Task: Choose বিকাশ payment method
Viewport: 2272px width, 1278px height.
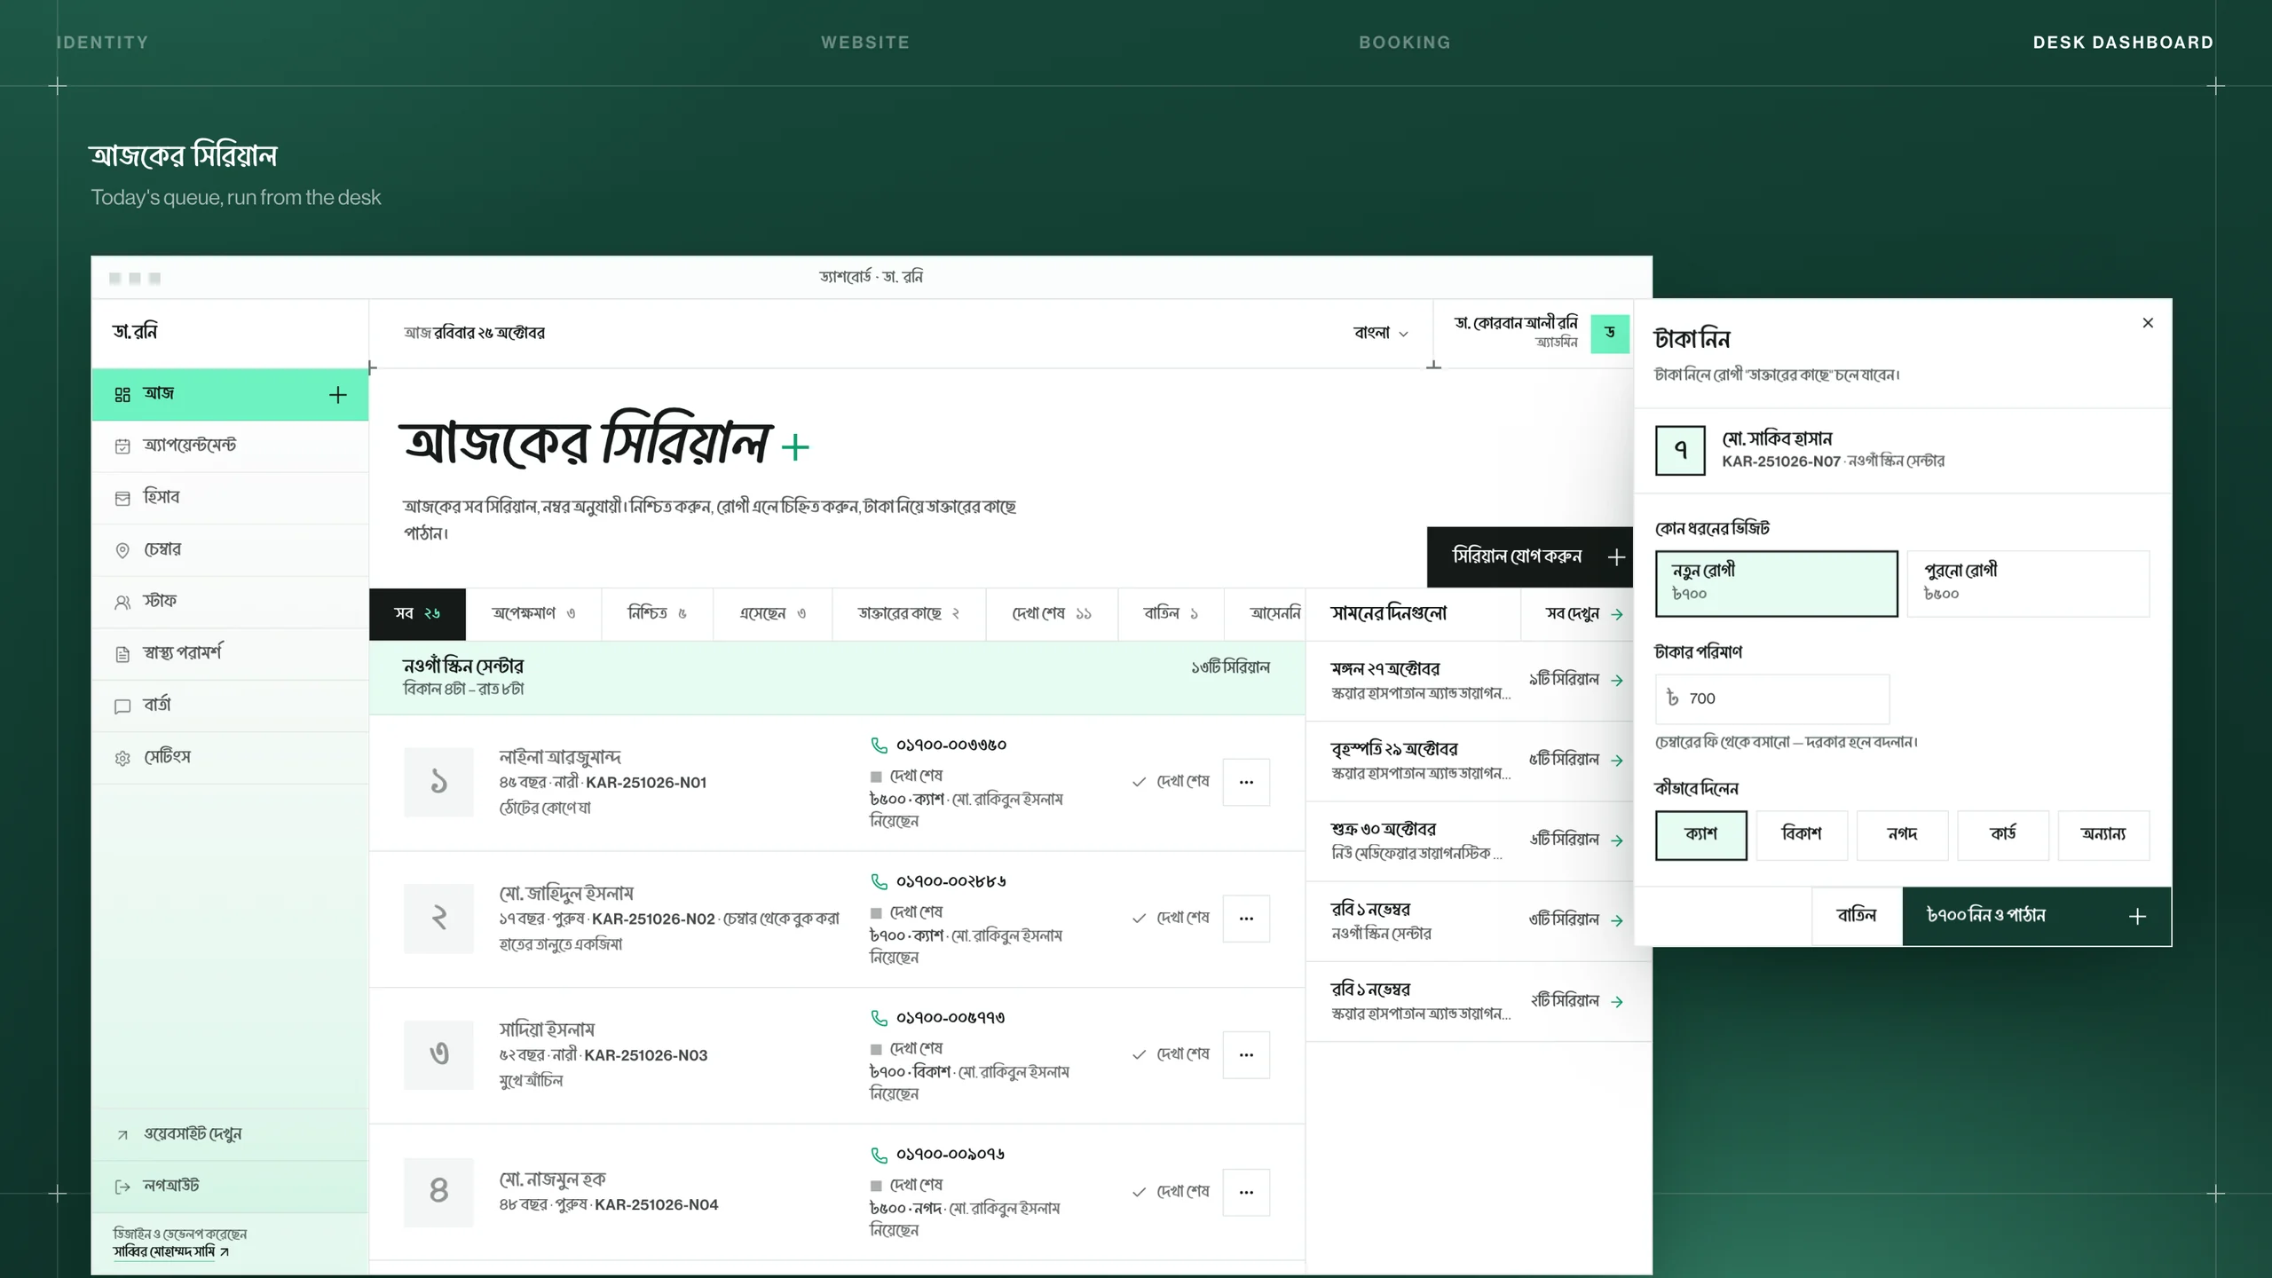Action: (1802, 834)
